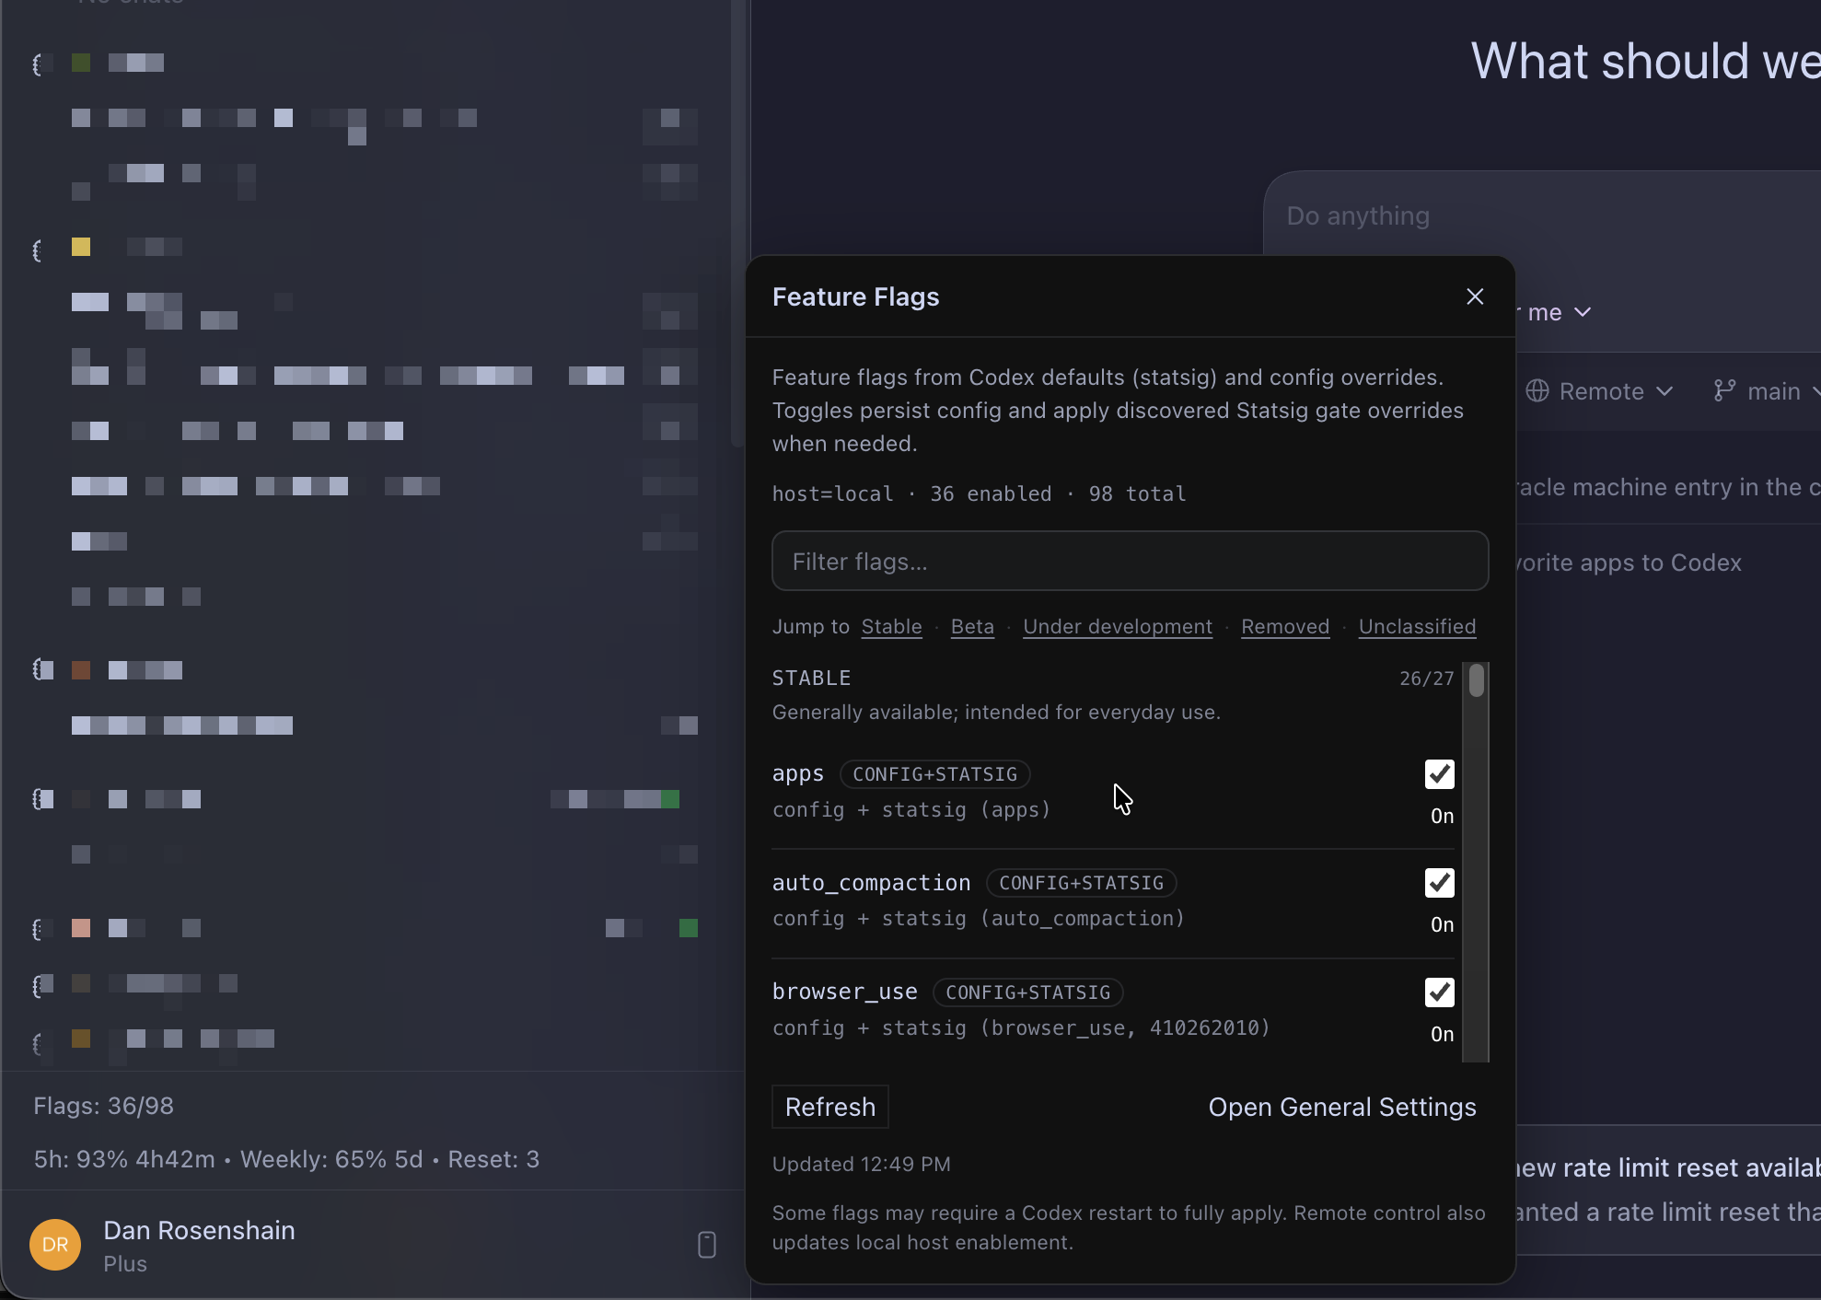This screenshot has height=1300, width=1821.
Task: Click the Refresh button
Action: click(829, 1107)
